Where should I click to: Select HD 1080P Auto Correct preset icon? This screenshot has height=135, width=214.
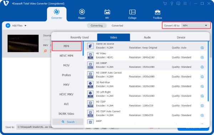(x=90, y=75)
